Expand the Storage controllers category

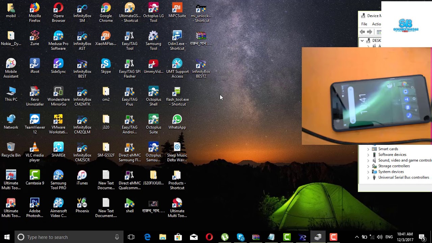pyautogui.click(x=368, y=166)
